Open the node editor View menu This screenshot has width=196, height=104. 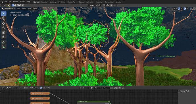(20, 88)
